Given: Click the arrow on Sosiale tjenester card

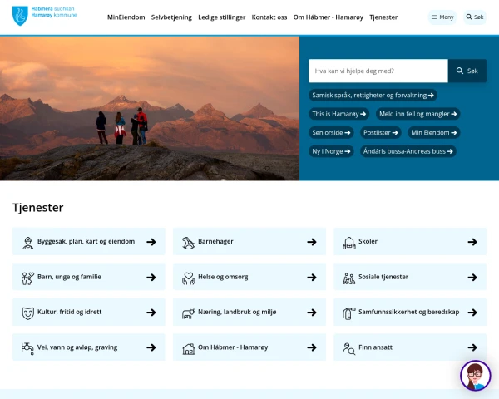Looking at the screenshot, I should pyautogui.click(x=472, y=277).
